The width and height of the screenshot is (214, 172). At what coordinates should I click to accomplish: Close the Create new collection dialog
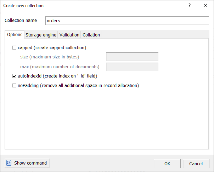coord(205,6)
